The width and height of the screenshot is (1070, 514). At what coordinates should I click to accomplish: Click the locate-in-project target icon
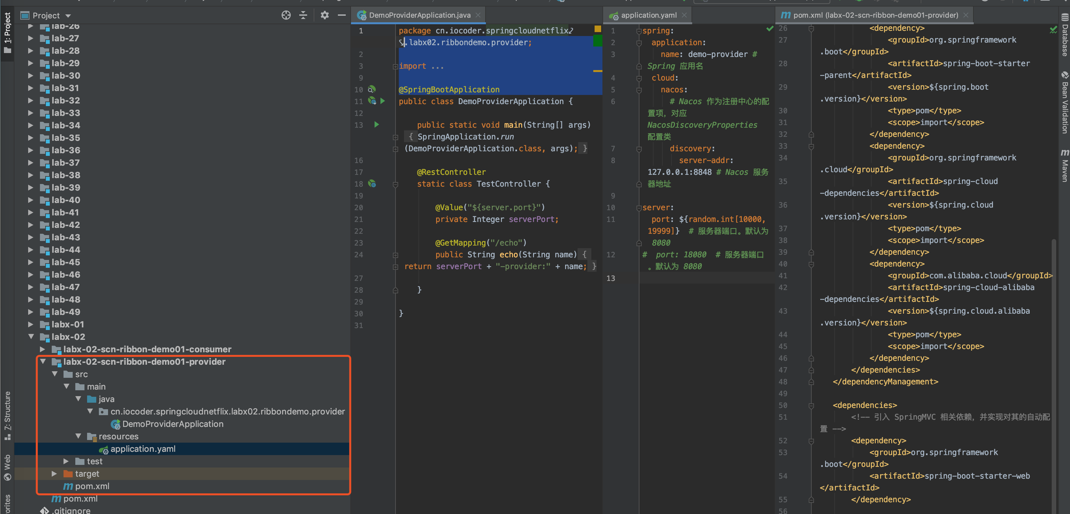(286, 15)
